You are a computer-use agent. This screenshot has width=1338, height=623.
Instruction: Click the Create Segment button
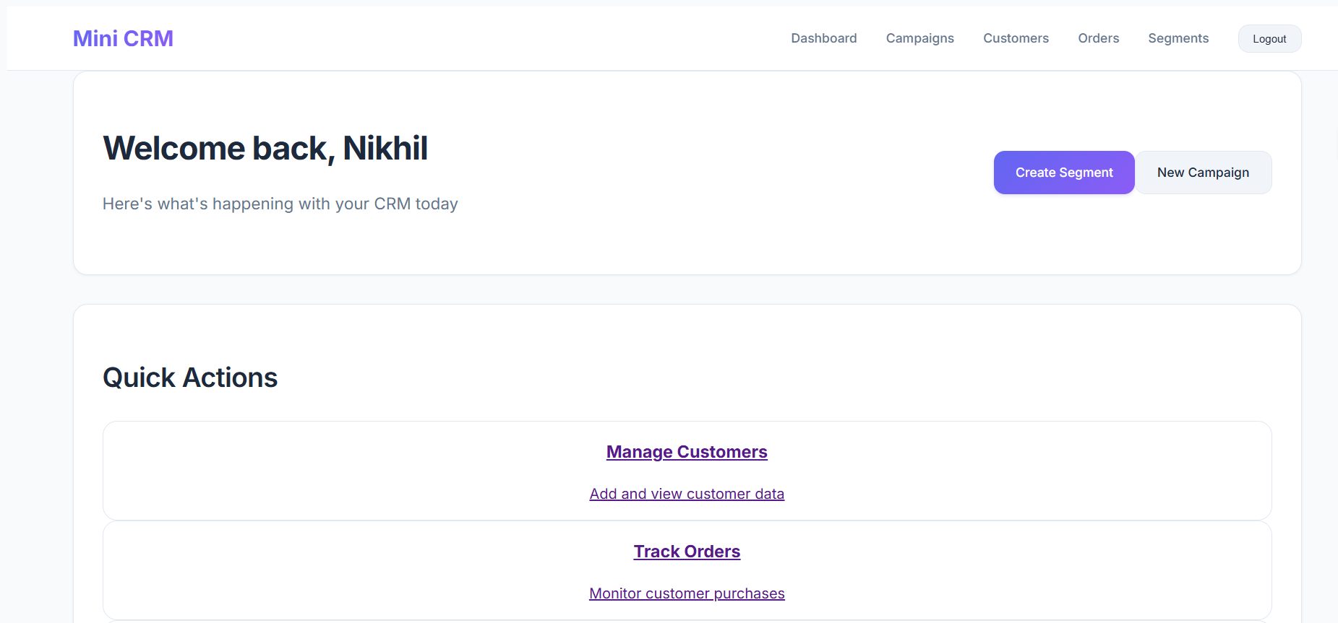tap(1063, 173)
